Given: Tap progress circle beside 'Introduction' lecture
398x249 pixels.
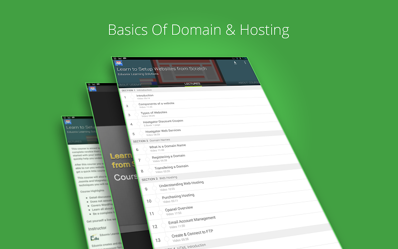Looking at the screenshot, I should coord(132,97).
